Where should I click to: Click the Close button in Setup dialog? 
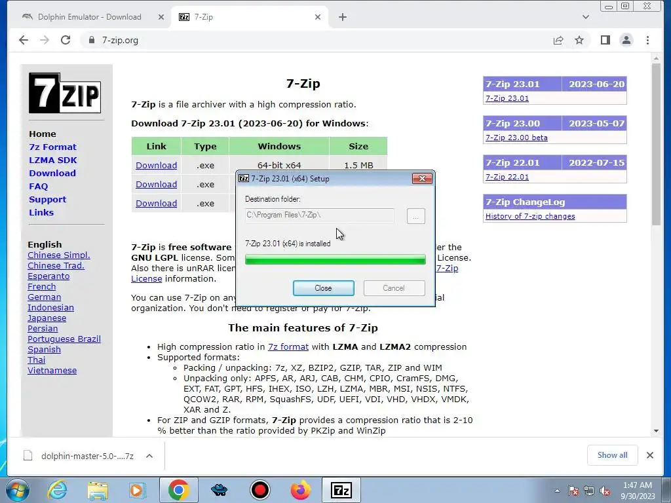click(324, 288)
